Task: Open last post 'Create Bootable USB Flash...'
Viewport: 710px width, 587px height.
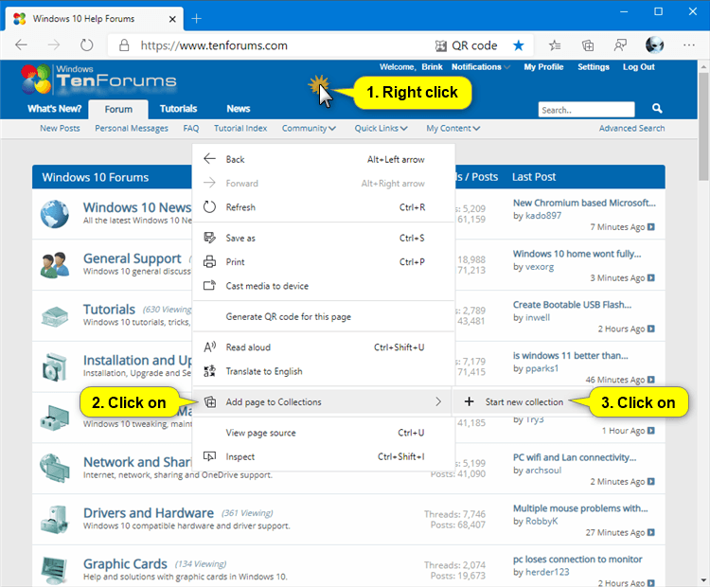Action: [572, 305]
